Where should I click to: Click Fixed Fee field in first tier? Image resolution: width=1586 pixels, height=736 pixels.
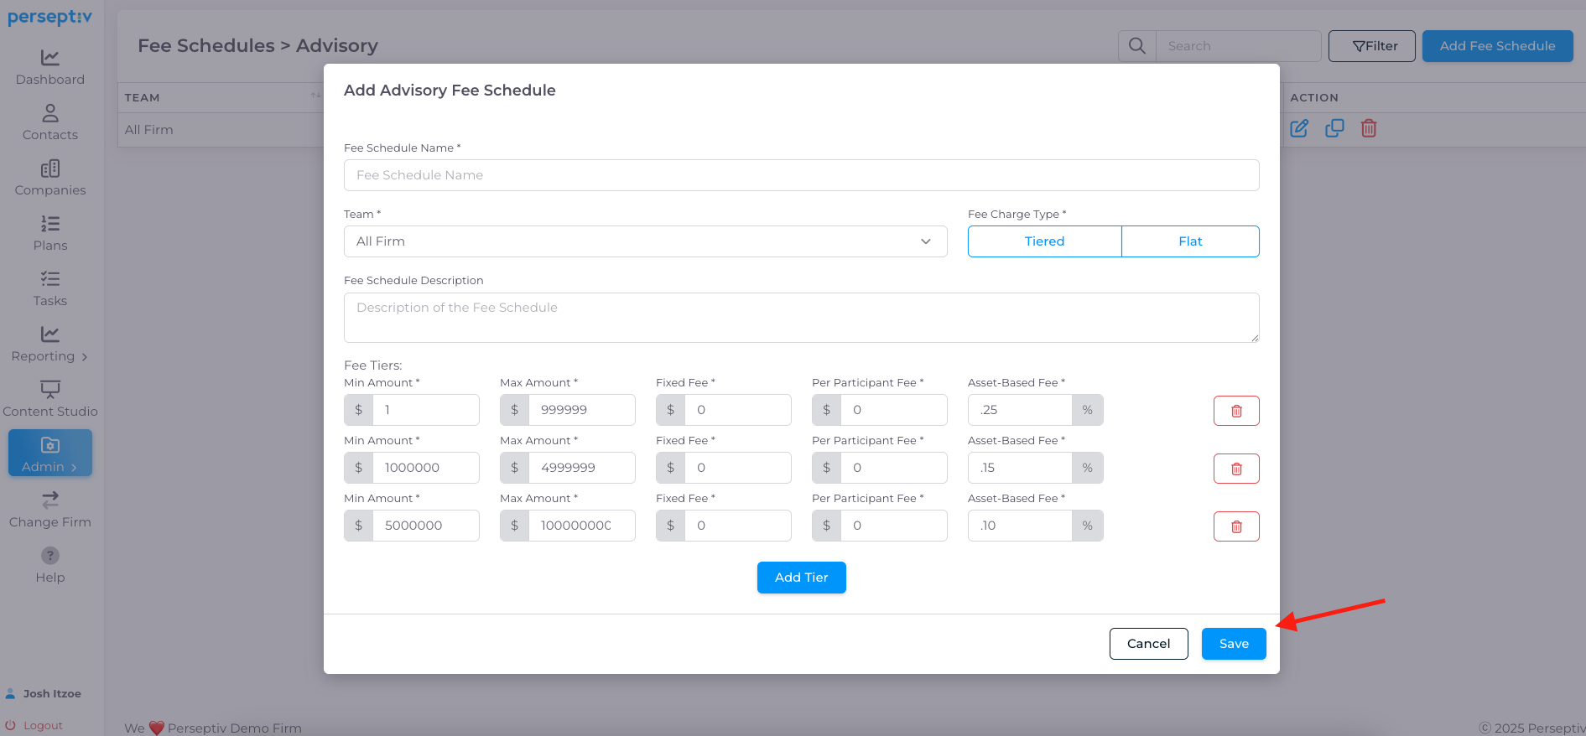click(738, 410)
